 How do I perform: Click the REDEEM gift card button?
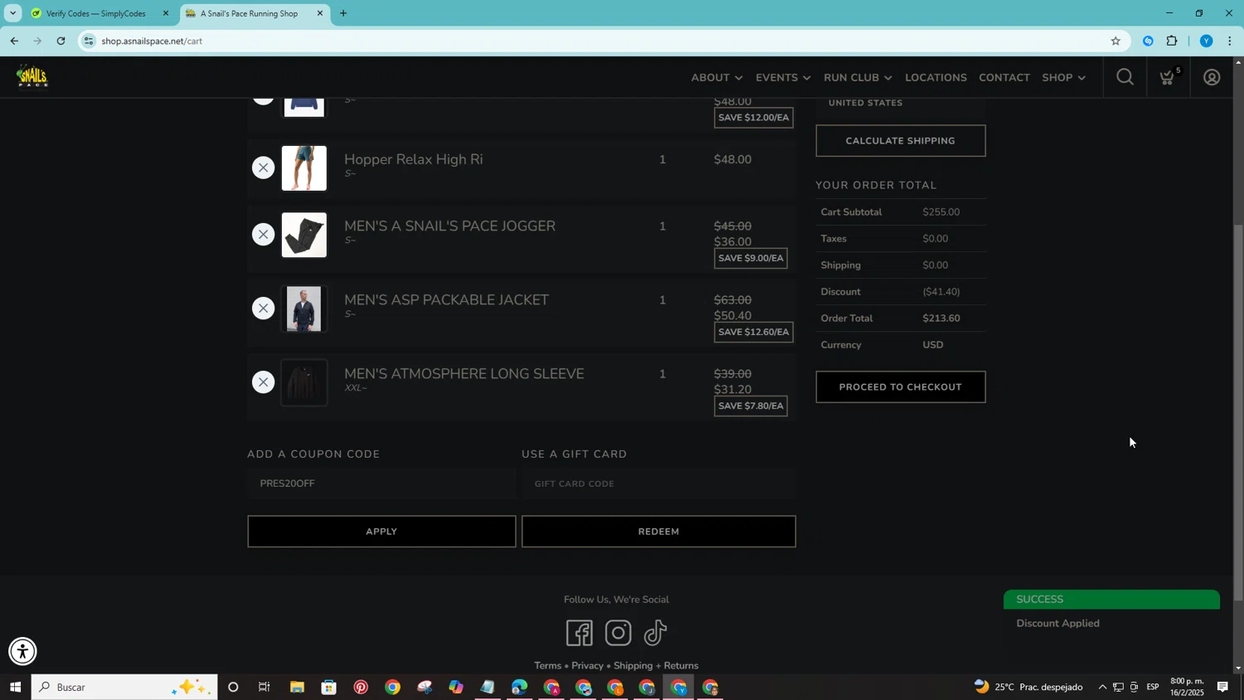(x=658, y=532)
